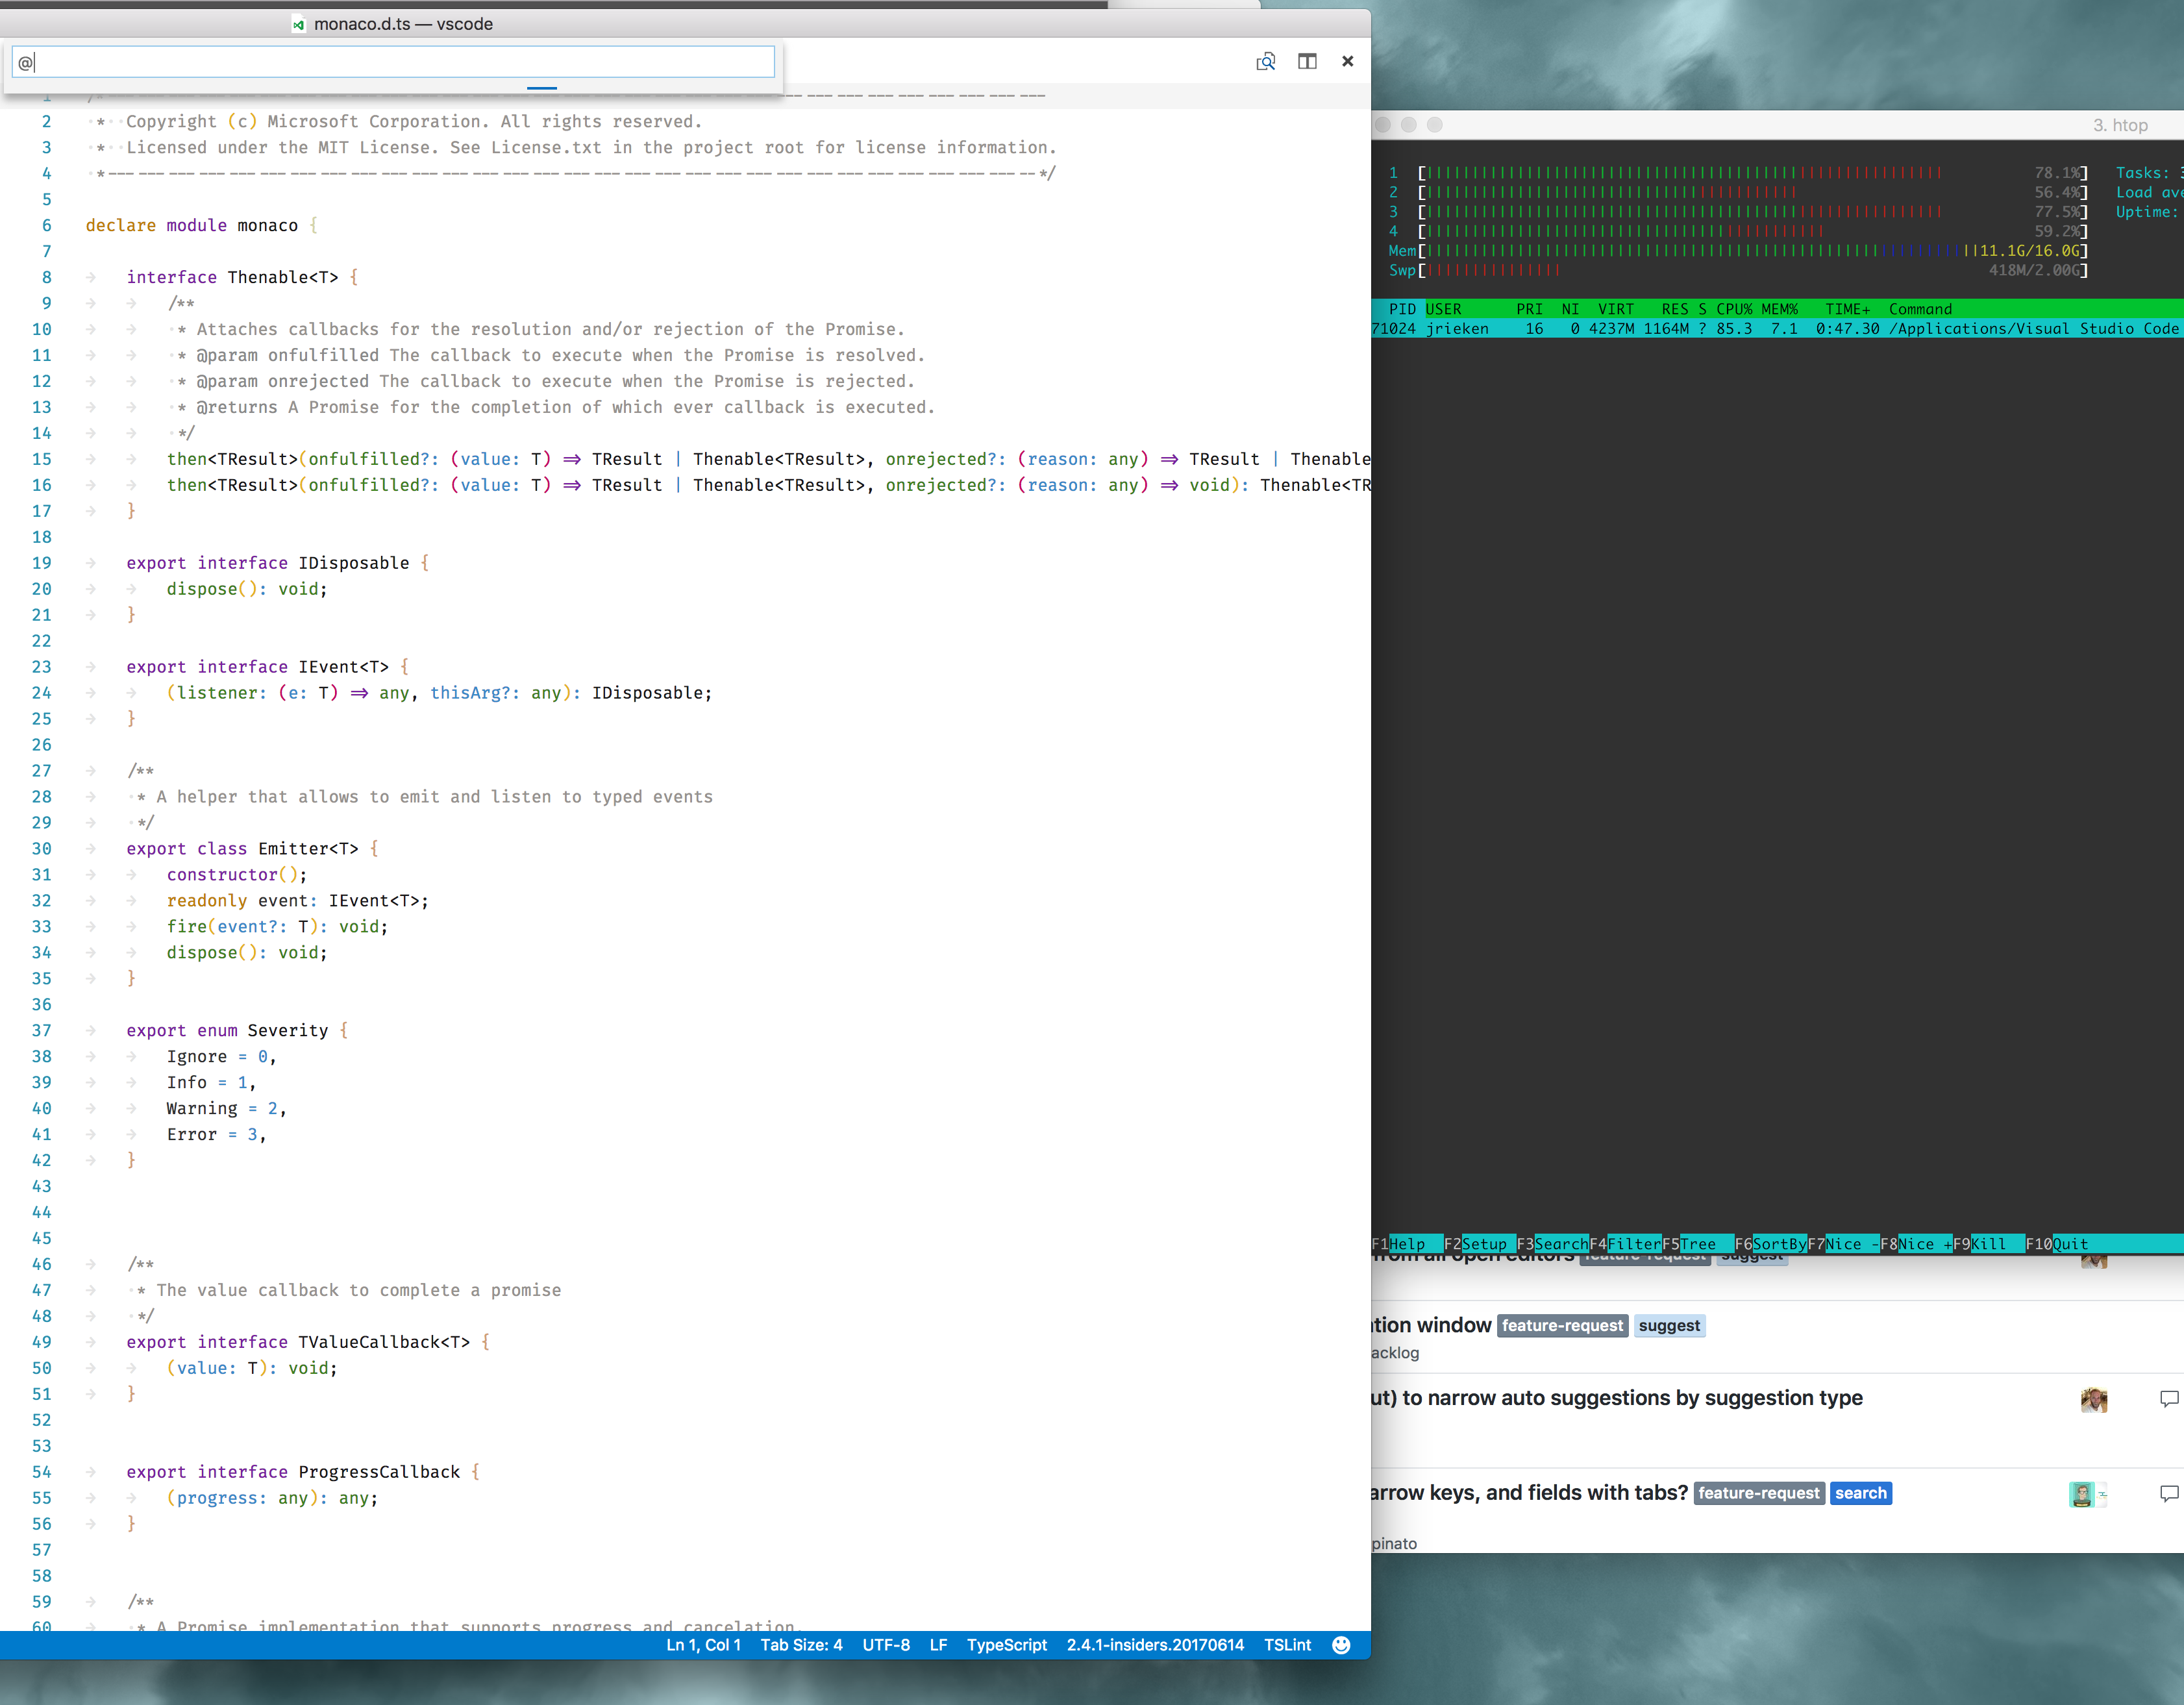Click the VSCode icon in the title bar
2184x1705 pixels.
[299, 24]
